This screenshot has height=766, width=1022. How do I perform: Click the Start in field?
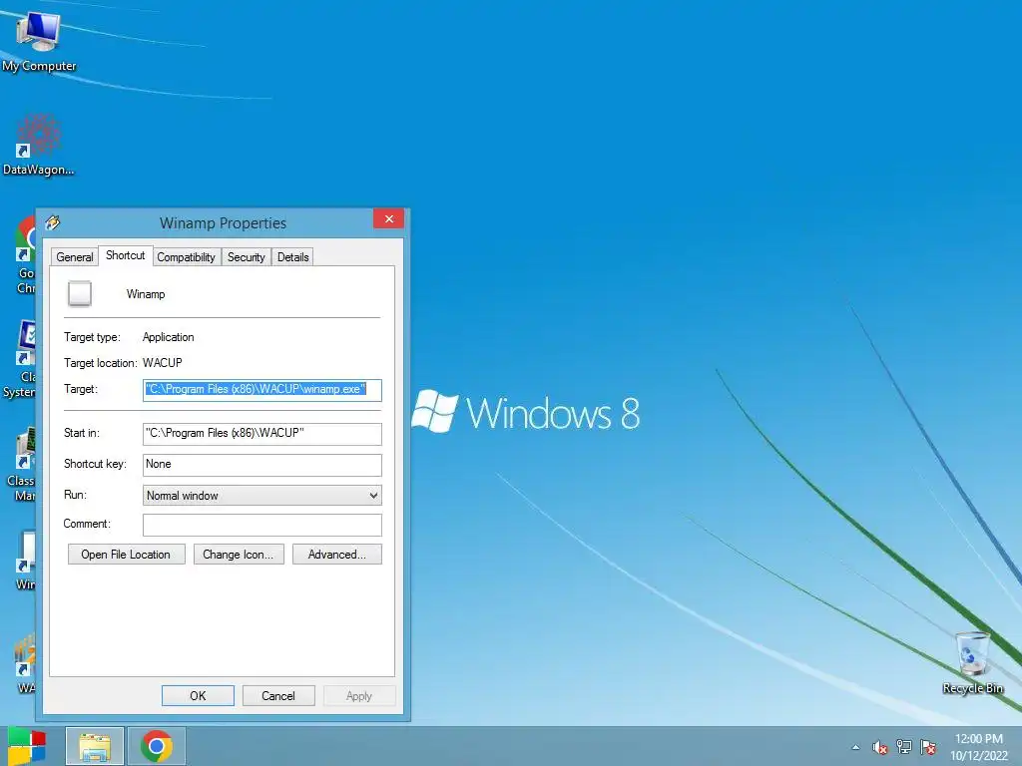tap(262, 434)
